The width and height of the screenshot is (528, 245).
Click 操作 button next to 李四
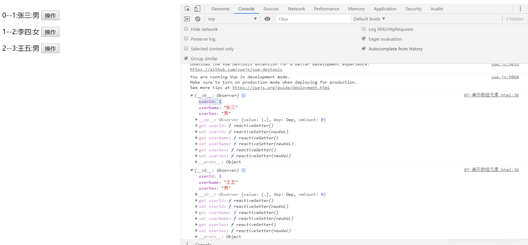tap(50, 32)
